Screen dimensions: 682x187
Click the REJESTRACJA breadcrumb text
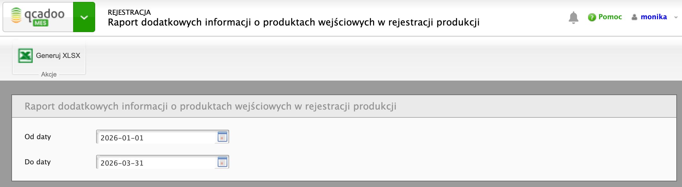click(129, 12)
